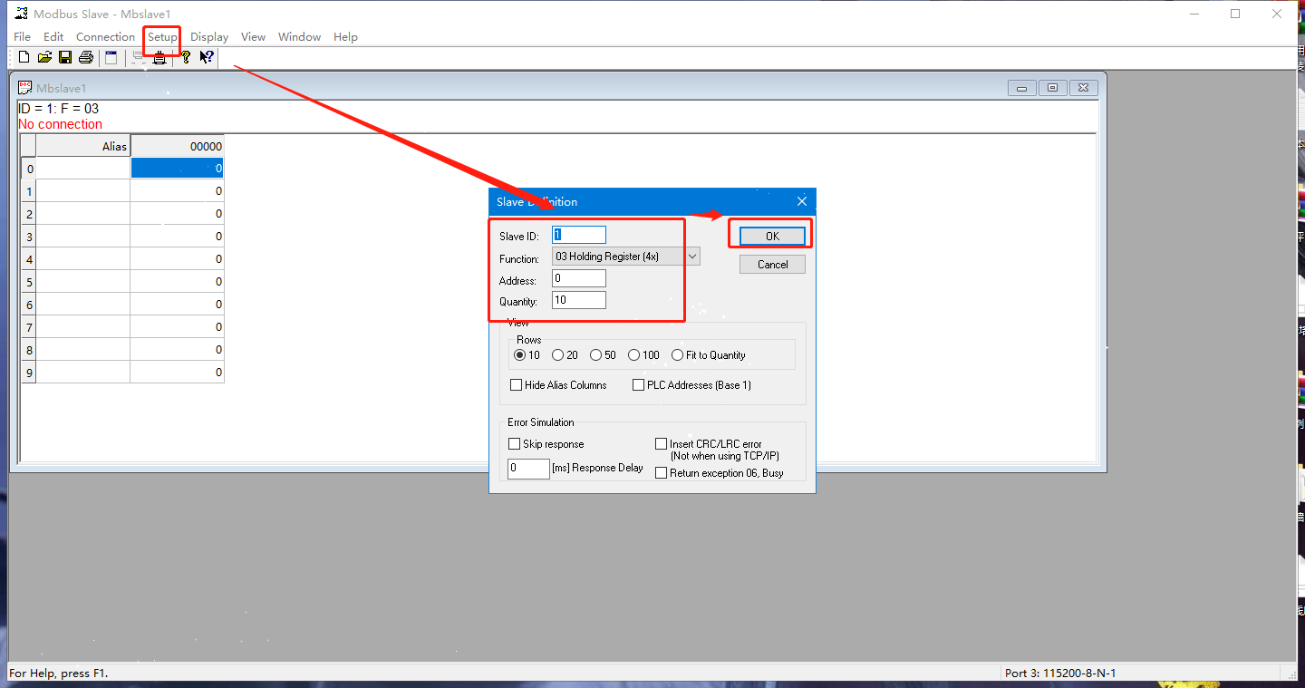1305x688 pixels.
Task: Click the Response Delay ms input box
Action: click(x=528, y=469)
